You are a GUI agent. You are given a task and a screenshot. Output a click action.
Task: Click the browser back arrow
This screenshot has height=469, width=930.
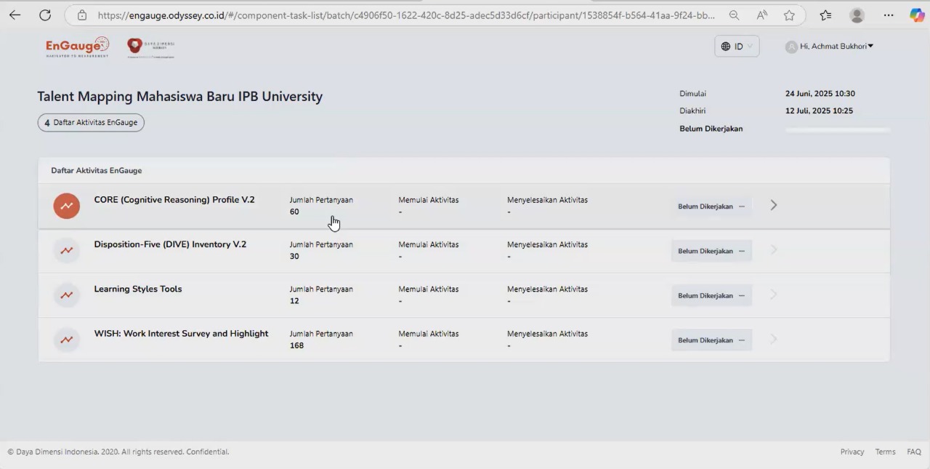15,15
